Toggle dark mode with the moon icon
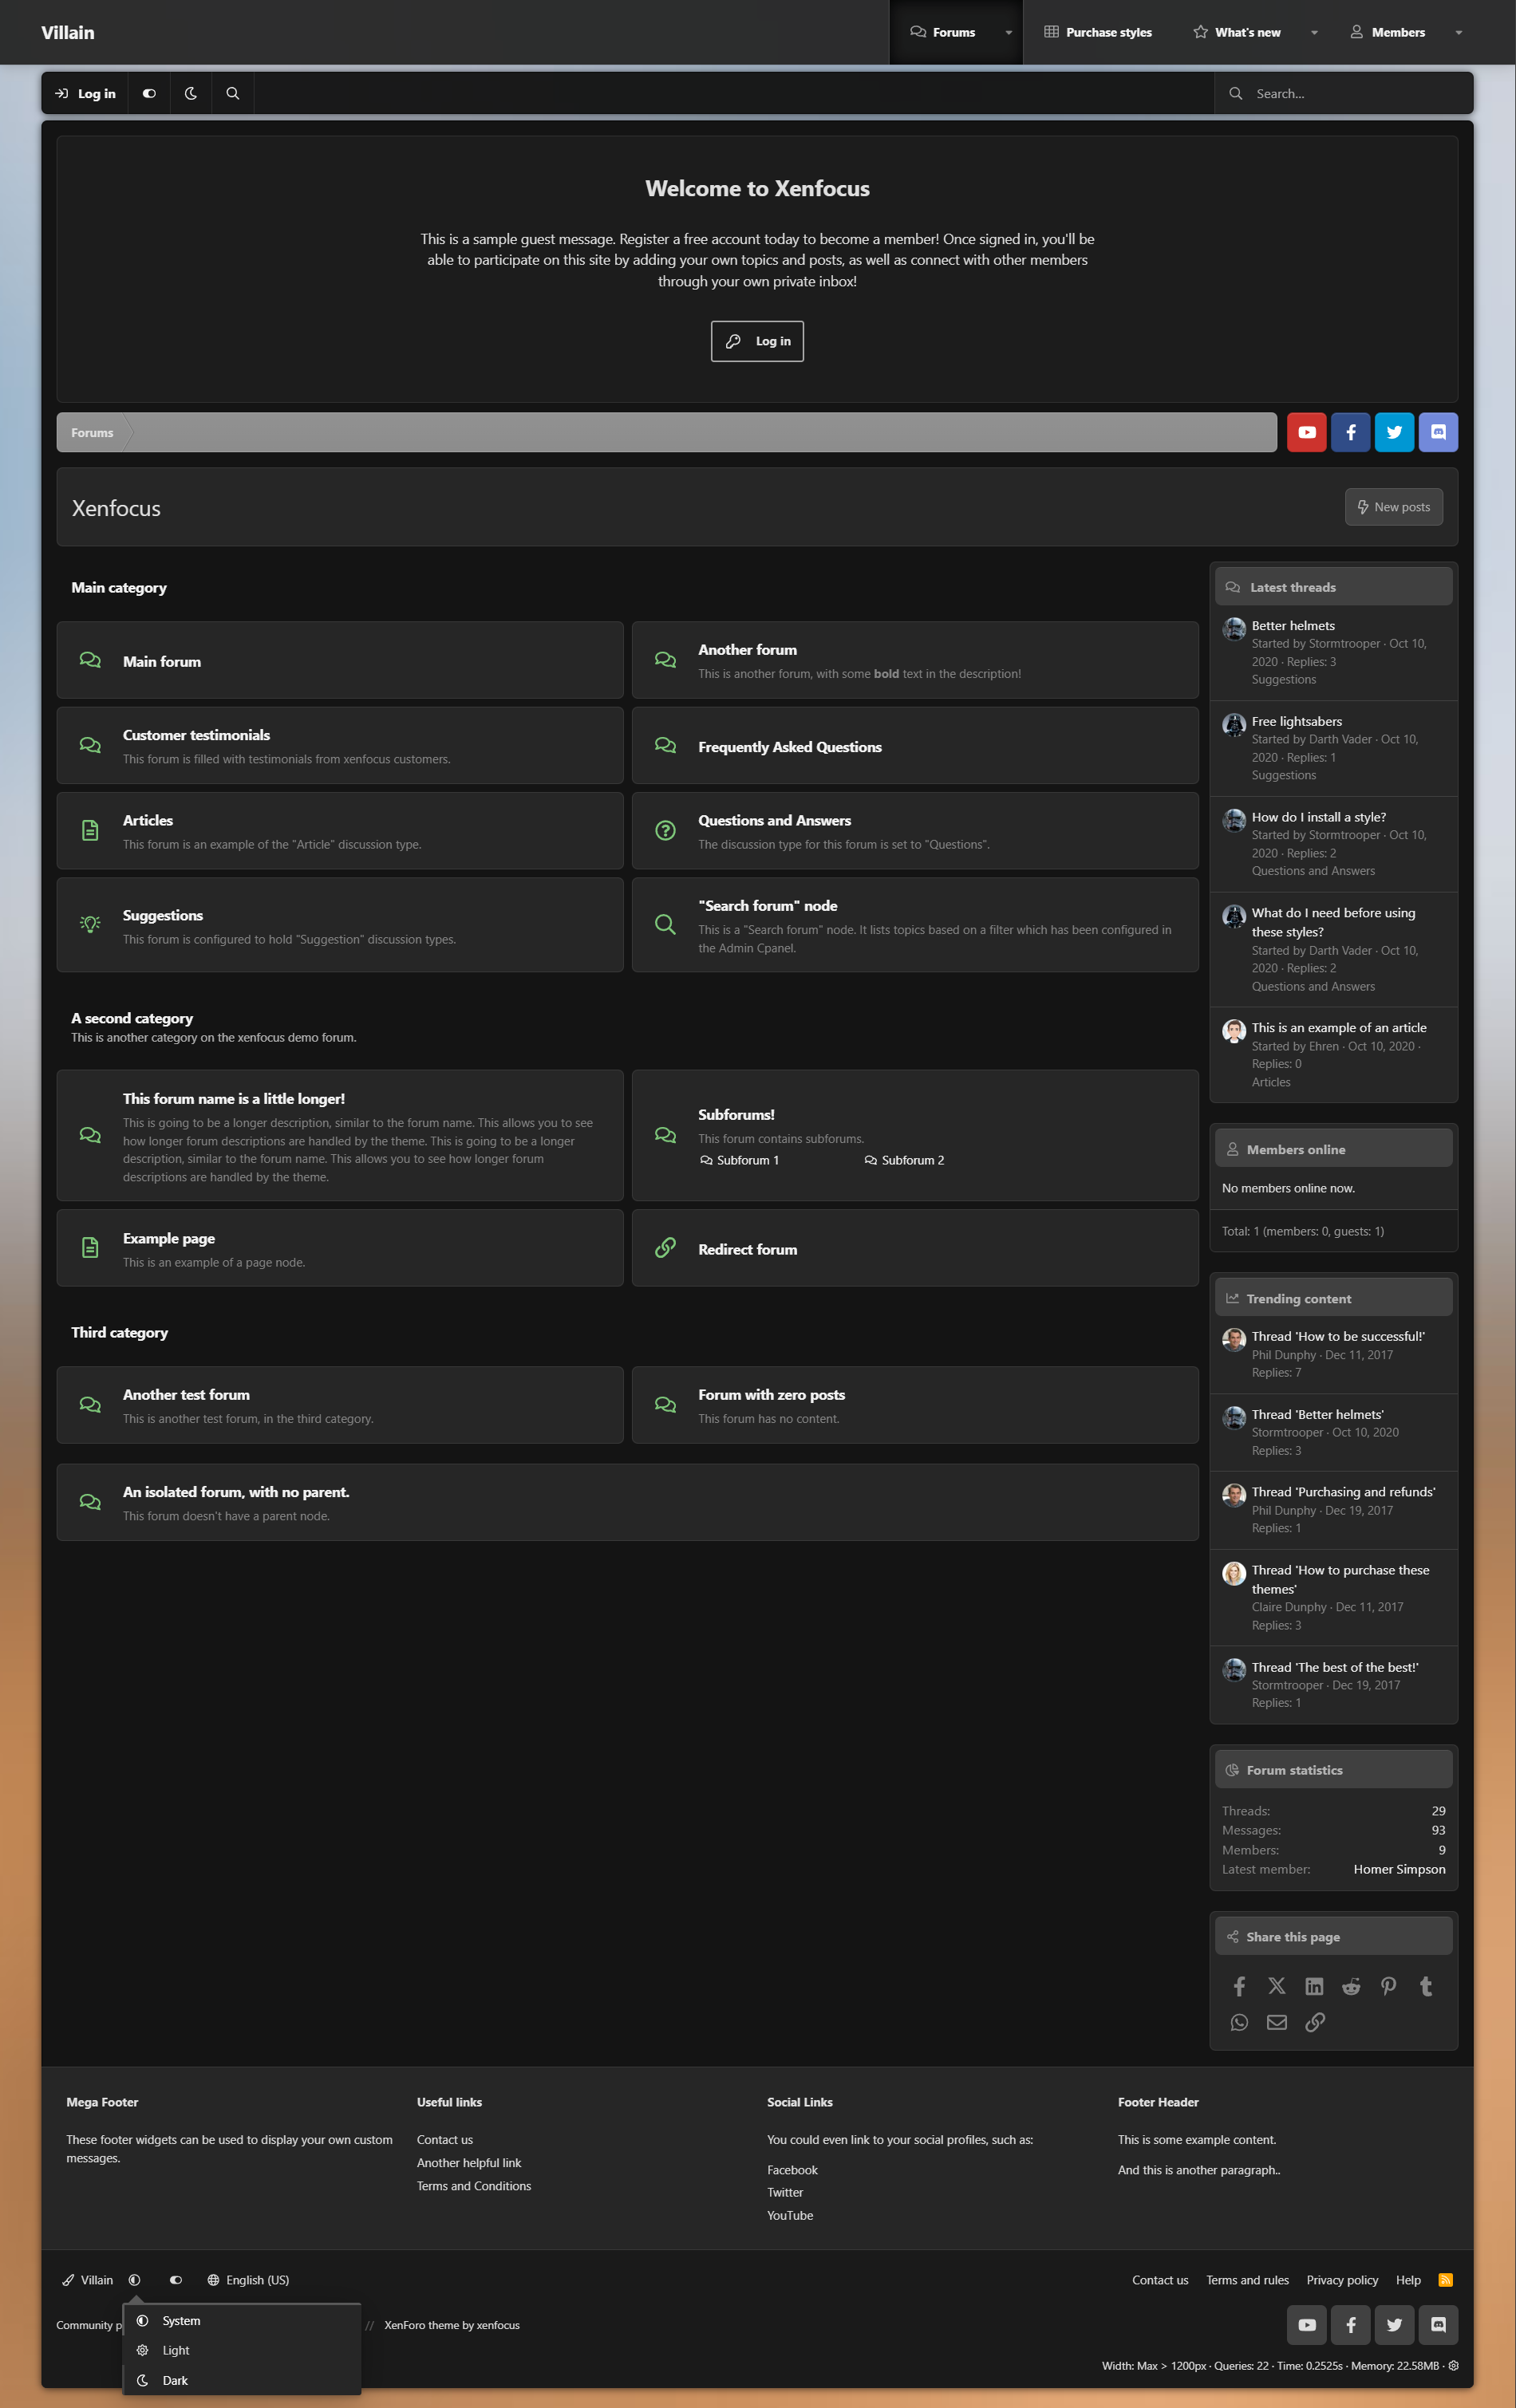Viewport: 1516px width, 2408px height. coord(190,93)
